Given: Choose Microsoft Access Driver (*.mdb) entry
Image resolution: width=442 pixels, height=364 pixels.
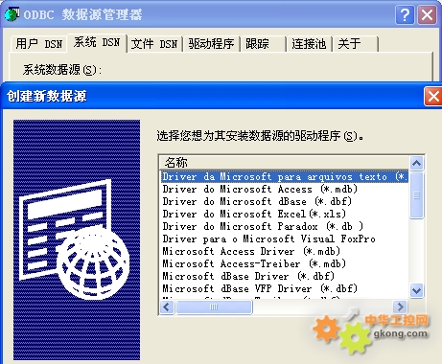Looking at the screenshot, I should click(x=251, y=251).
